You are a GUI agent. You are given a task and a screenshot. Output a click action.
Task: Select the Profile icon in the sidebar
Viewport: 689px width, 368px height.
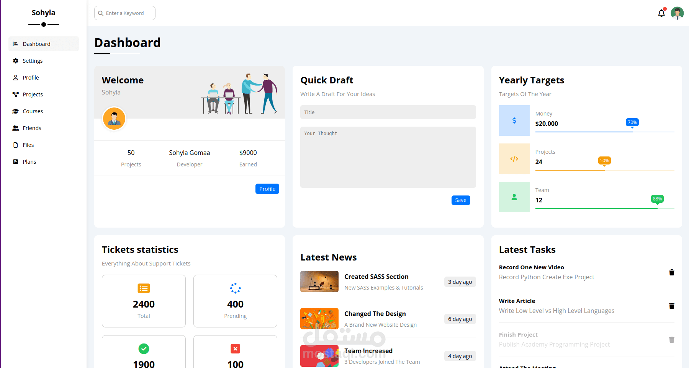click(15, 77)
